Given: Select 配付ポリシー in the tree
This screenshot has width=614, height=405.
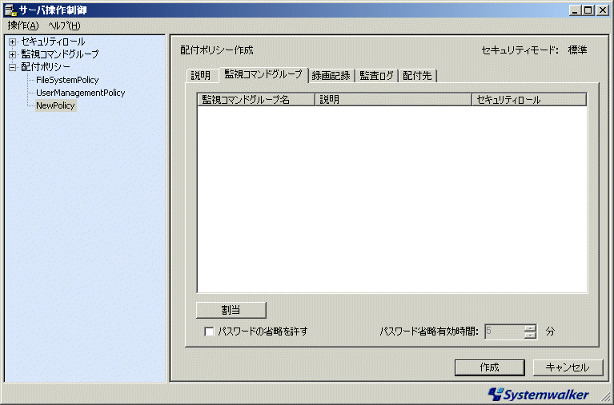Looking at the screenshot, I should [46, 67].
